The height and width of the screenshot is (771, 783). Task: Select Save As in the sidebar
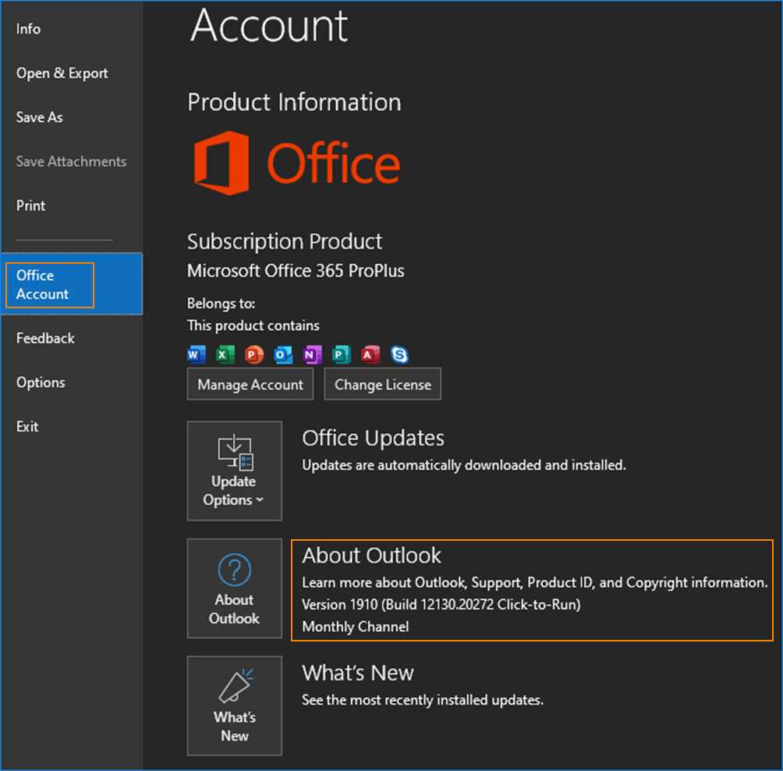coord(40,117)
